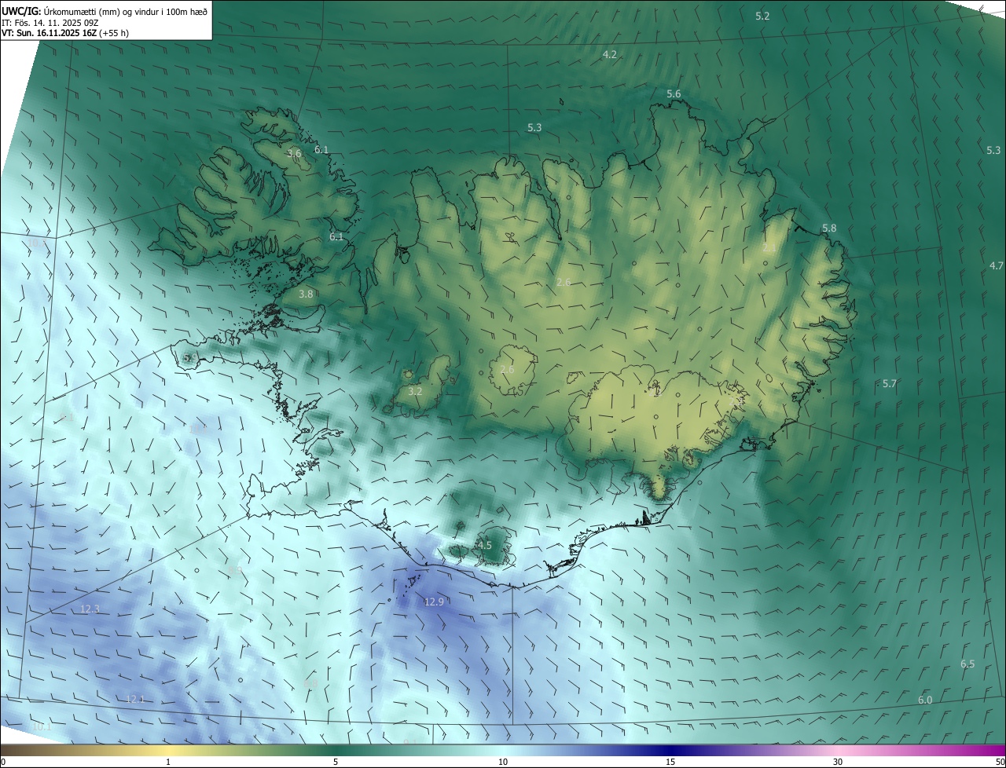This screenshot has height=768, width=1006.
Task: Select the 2.1 value in northeast Iceland
Action: click(x=769, y=248)
